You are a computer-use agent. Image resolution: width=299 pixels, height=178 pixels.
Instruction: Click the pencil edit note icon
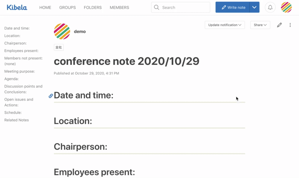279,25
